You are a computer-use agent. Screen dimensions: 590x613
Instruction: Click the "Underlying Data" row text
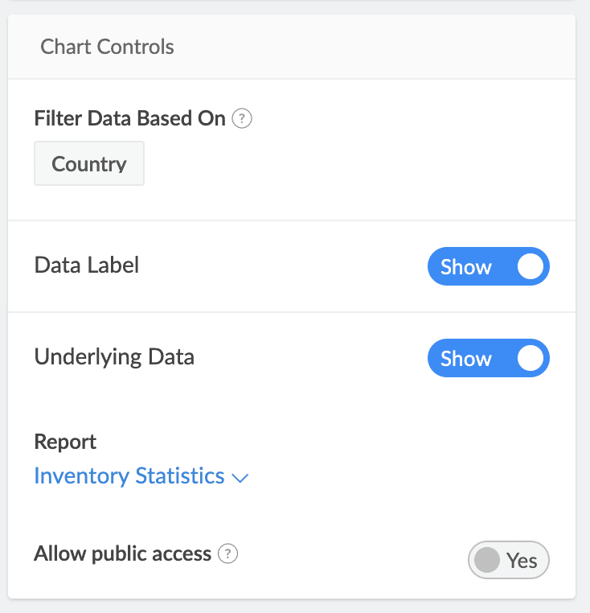[x=114, y=356]
